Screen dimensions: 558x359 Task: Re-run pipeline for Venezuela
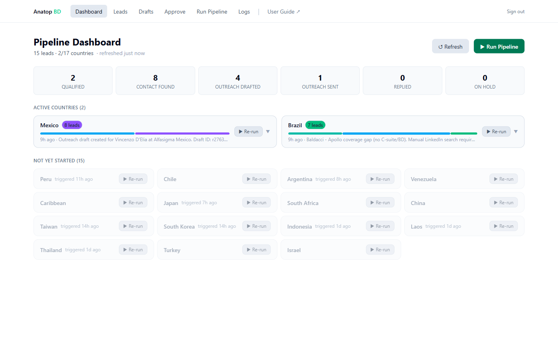(x=504, y=179)
